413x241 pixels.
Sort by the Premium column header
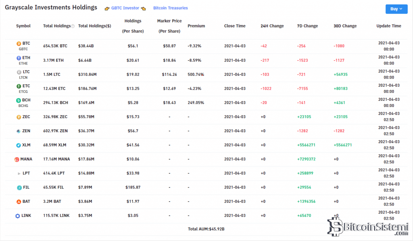click(196, 26)
